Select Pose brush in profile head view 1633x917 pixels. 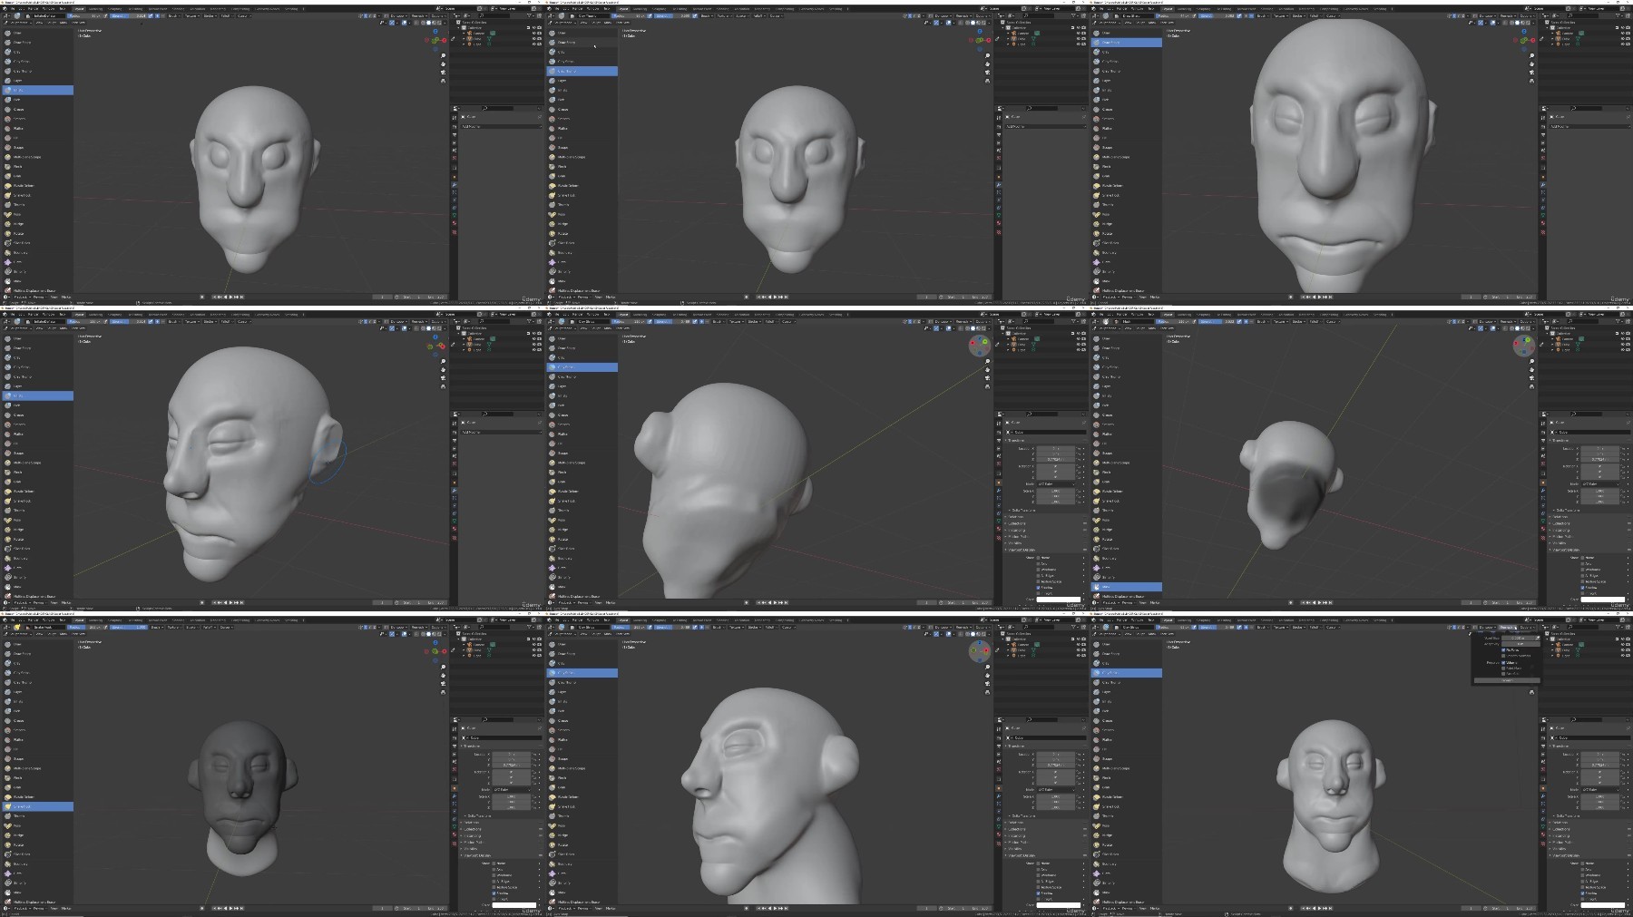pyautogui.click(x=582, y=825)
